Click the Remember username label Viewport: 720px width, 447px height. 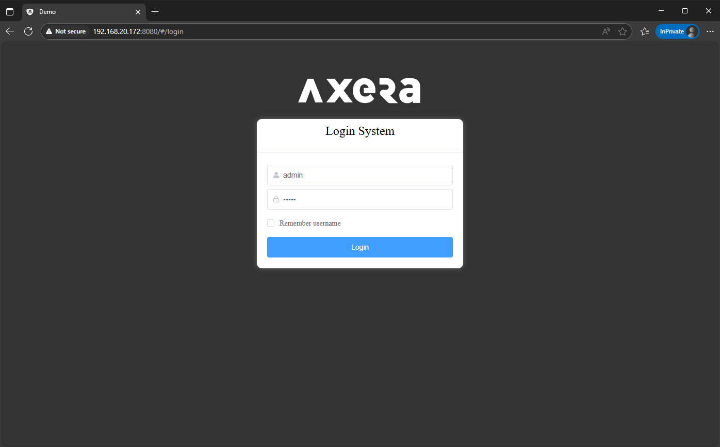(310, 223)
